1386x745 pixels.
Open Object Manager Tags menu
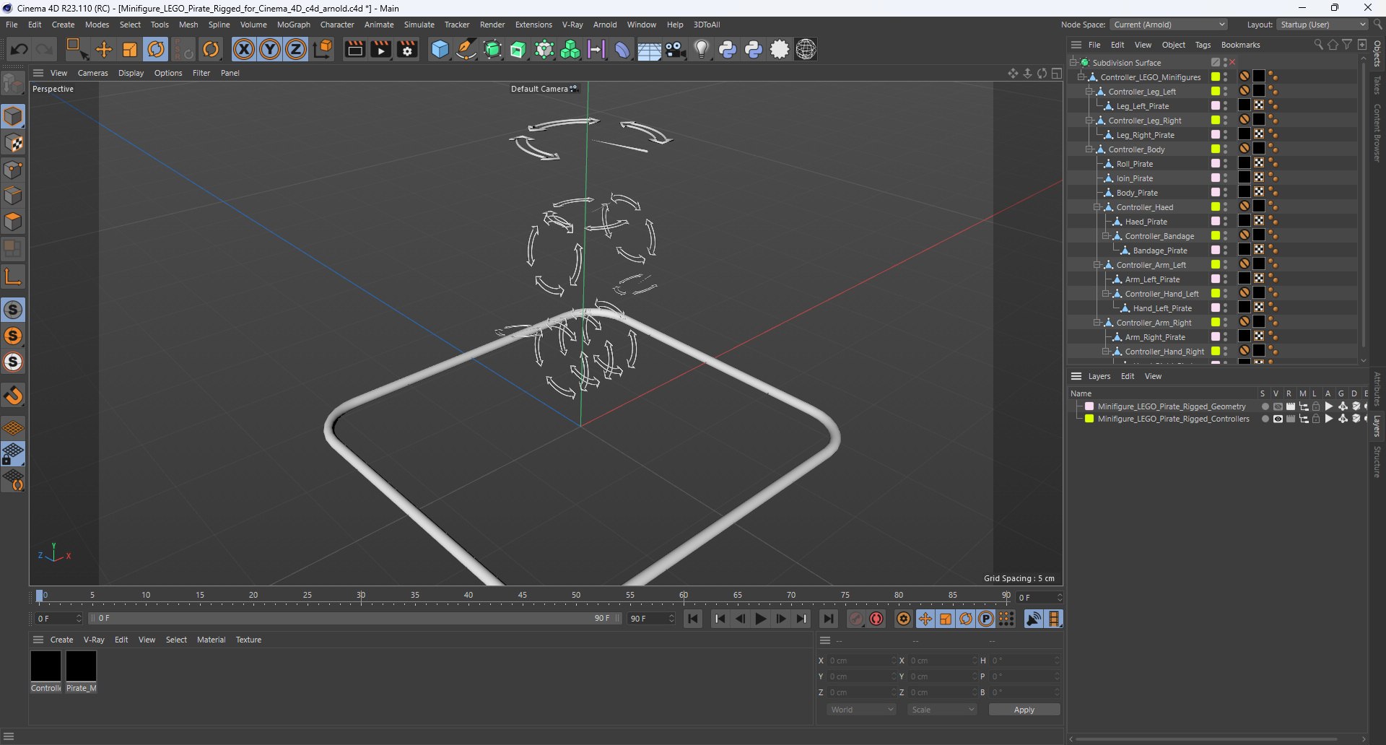tap(1203, 45)
